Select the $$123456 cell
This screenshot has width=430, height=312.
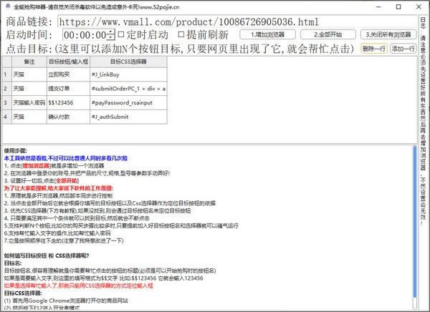68,103
